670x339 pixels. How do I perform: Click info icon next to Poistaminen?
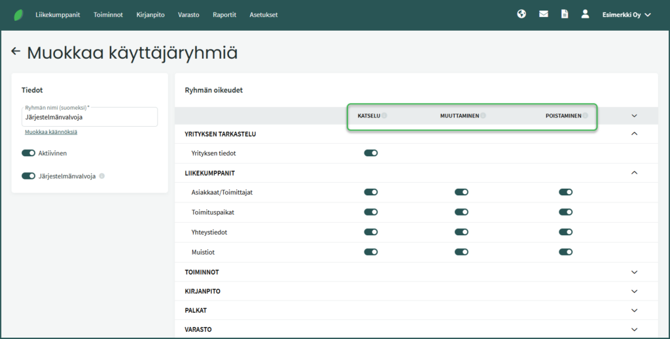coord(586,116)
